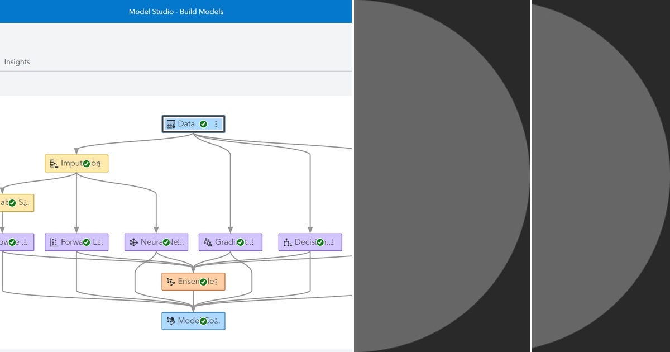The width and height of the screenshot is (670, 352).
Task: Switch to the Insights tab
Action: click(17, 62)
